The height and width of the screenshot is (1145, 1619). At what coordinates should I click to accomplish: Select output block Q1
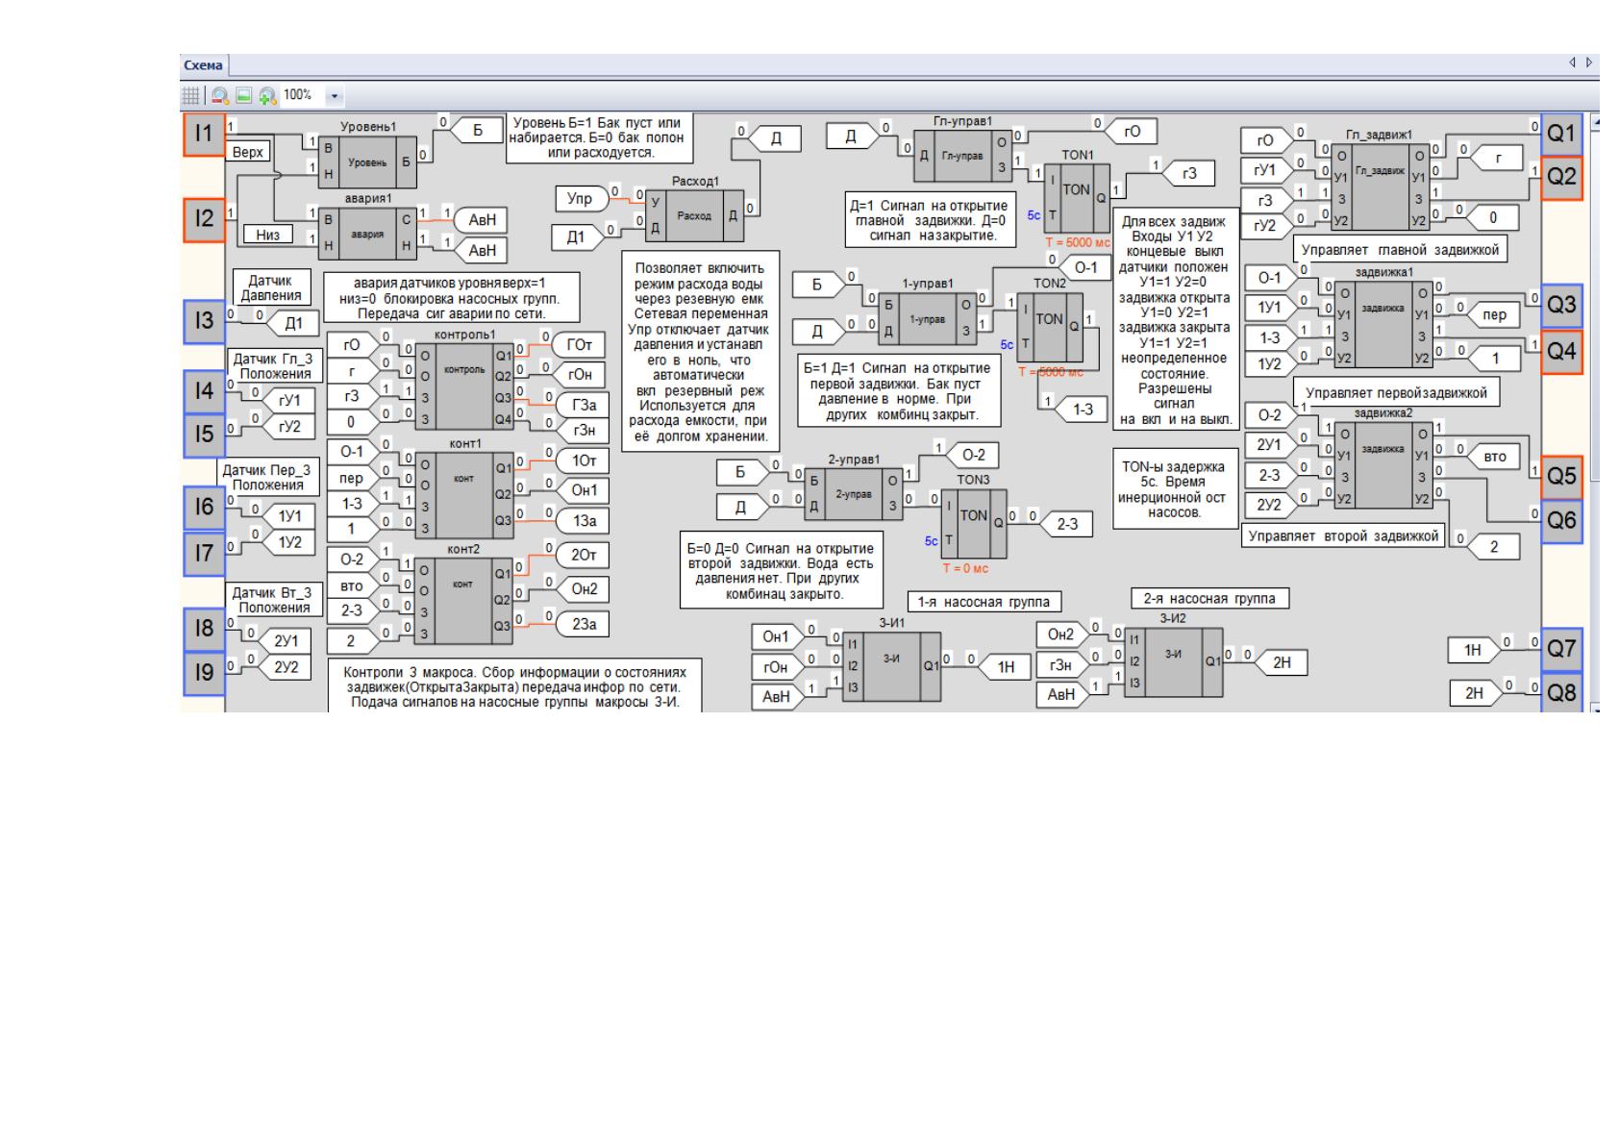pos(1561,133)
